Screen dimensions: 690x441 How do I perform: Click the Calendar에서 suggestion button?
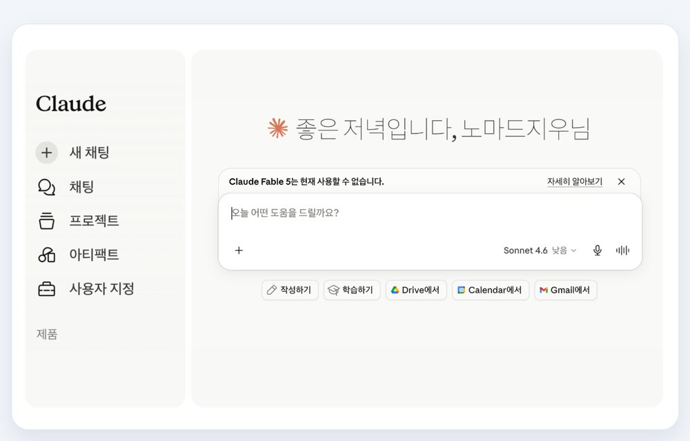coord(491,290)
